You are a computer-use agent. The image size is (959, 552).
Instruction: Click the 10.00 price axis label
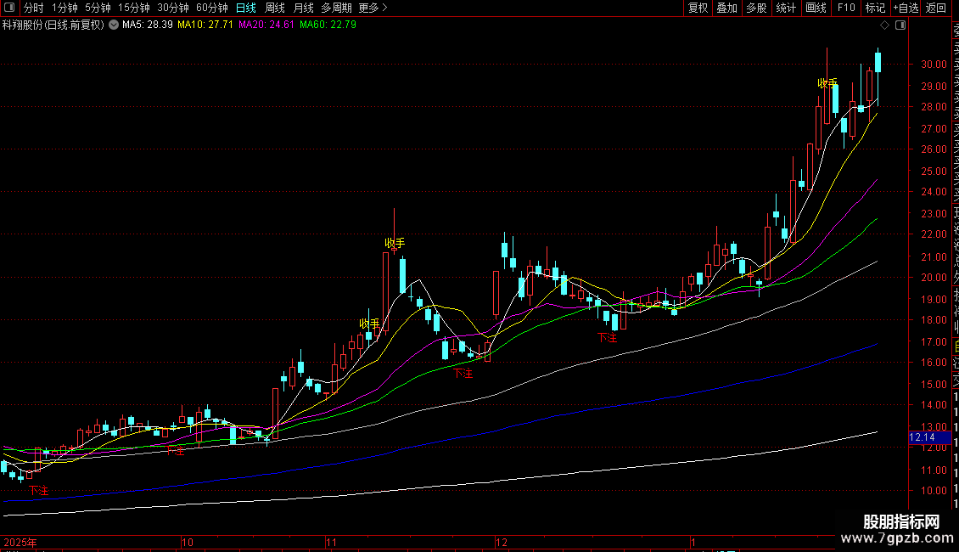pyautogui.click(x=934, y=490)
